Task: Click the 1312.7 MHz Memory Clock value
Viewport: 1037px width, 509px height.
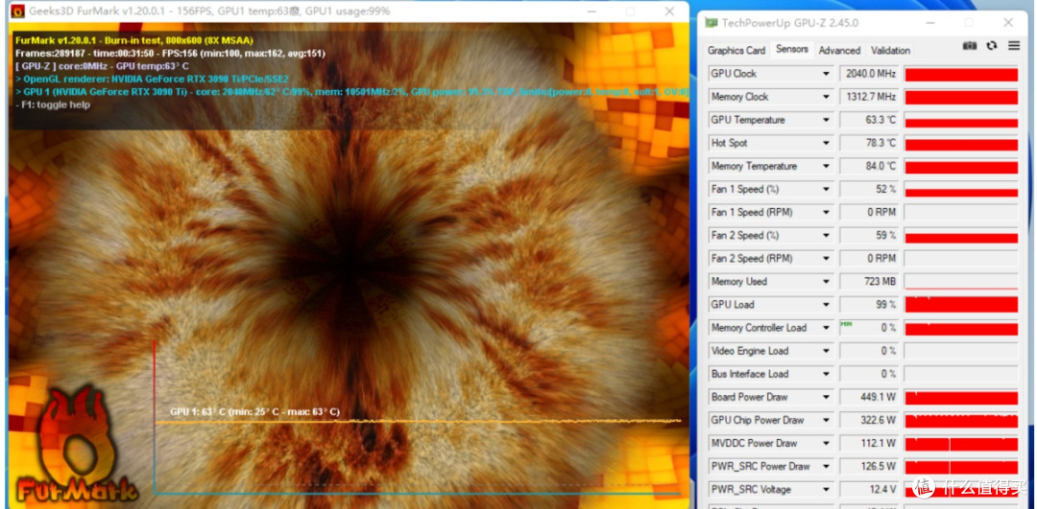Action: point(869,97)
